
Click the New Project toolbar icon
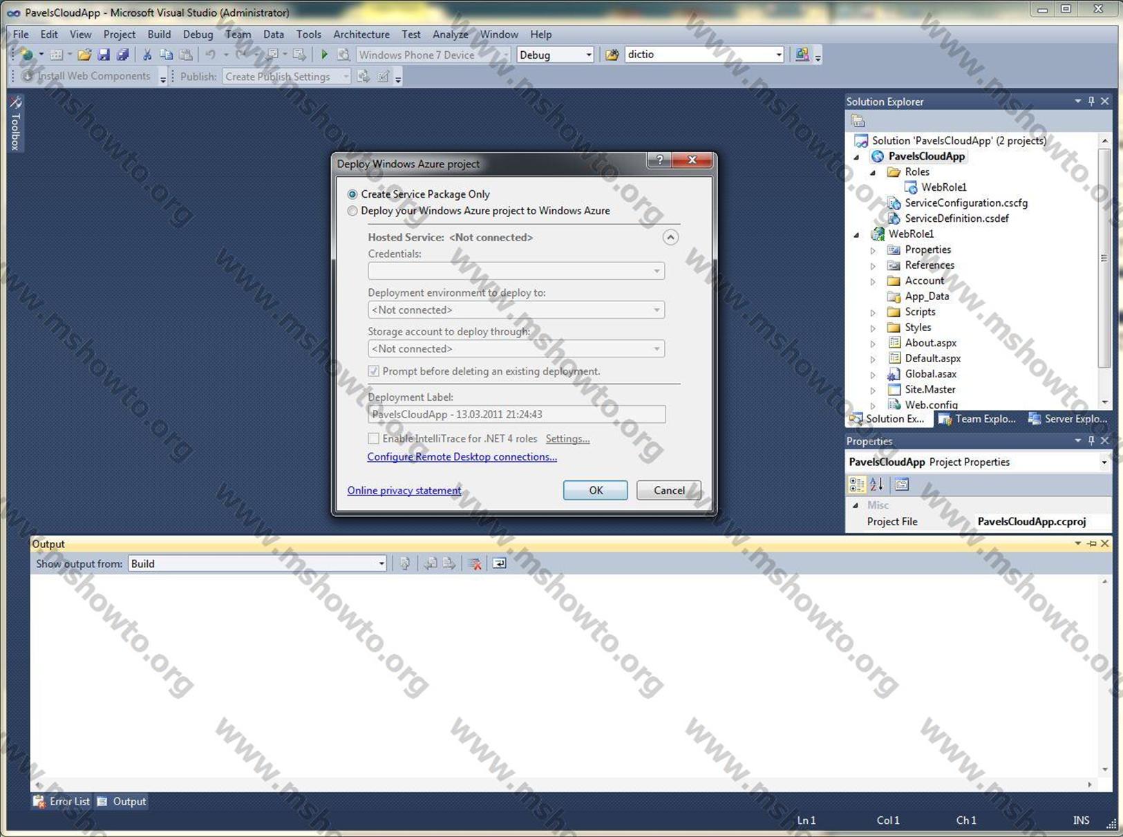(x=26, y=55)
